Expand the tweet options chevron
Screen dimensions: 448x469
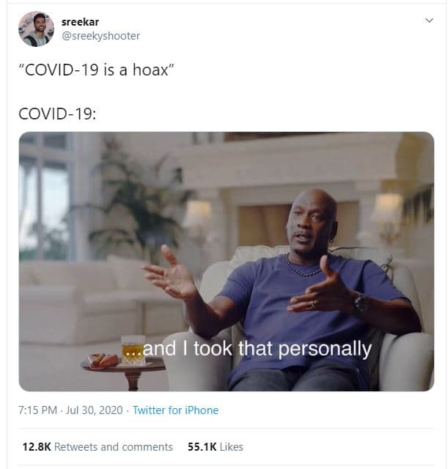[429, 21]
